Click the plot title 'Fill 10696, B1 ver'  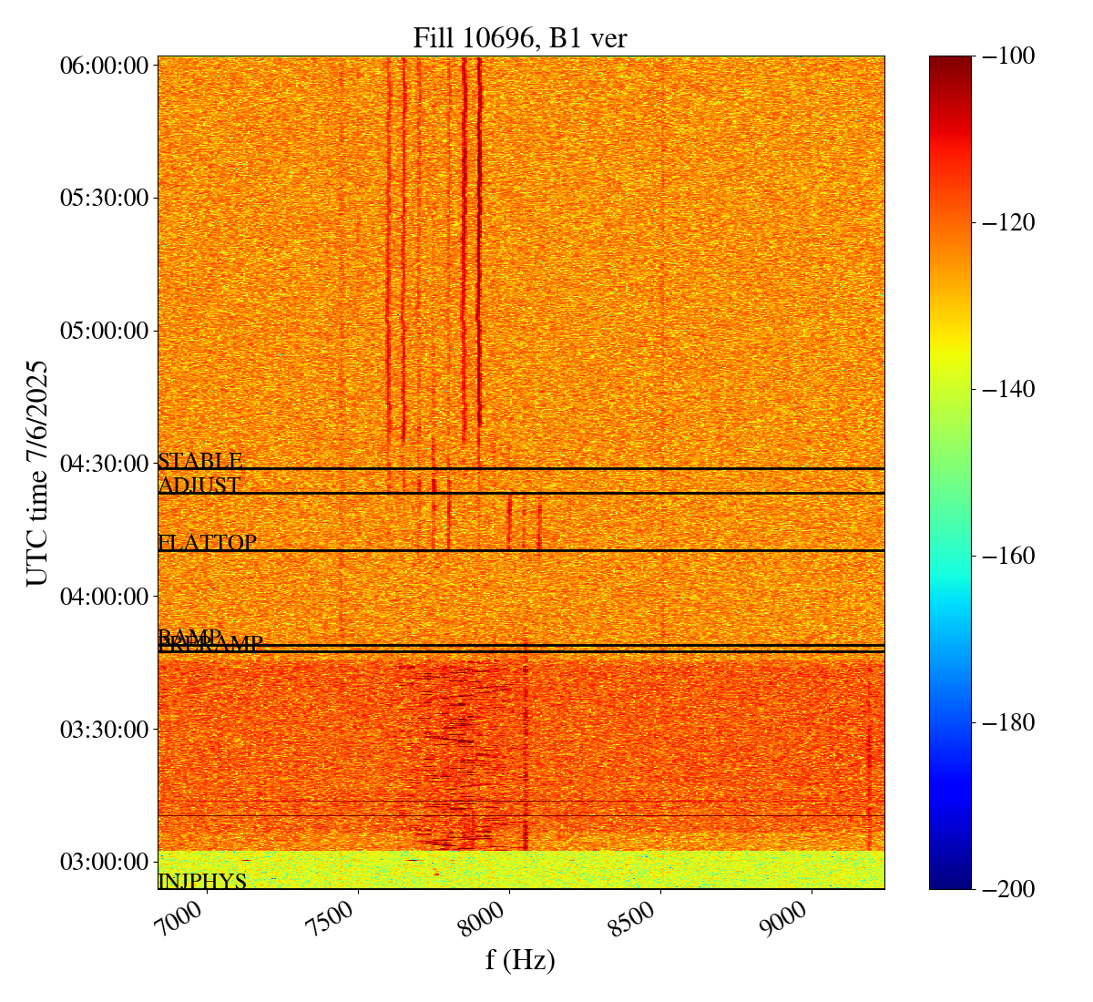pos(520,37)
